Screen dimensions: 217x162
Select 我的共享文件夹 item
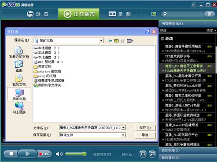click(x=47, y=85)
